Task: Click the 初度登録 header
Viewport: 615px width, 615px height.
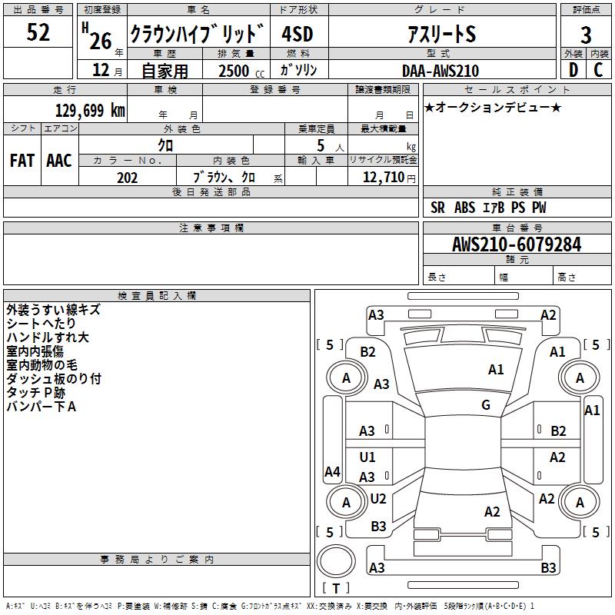Action: [x=102, y=10]
